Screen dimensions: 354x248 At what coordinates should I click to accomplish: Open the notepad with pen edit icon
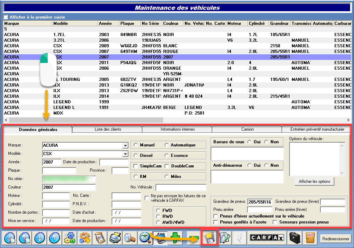point(225,238)
